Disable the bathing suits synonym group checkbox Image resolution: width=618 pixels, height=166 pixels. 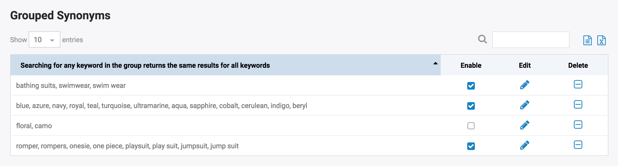click(x=471, y=86)
